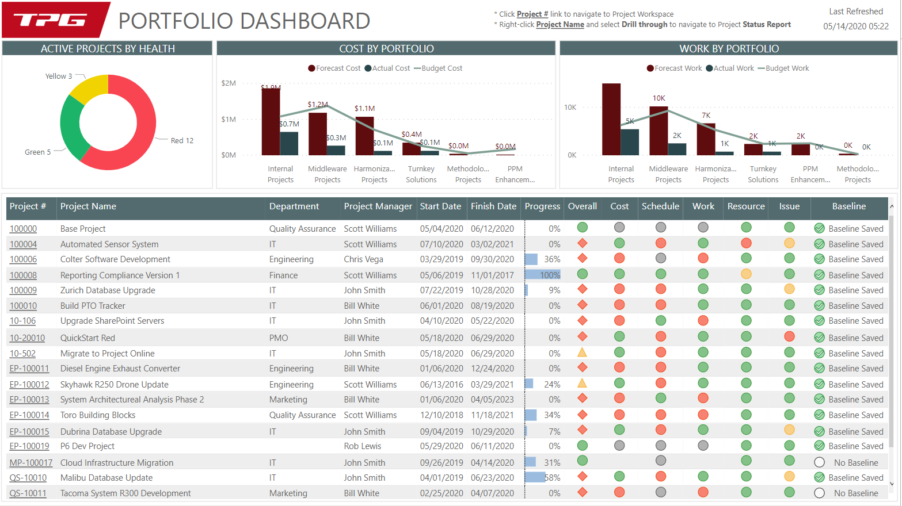This screenshot has width=902, height=506.
Task: Click the Baseline Saved checkmark for Base Project
Action: click(819, 228)
